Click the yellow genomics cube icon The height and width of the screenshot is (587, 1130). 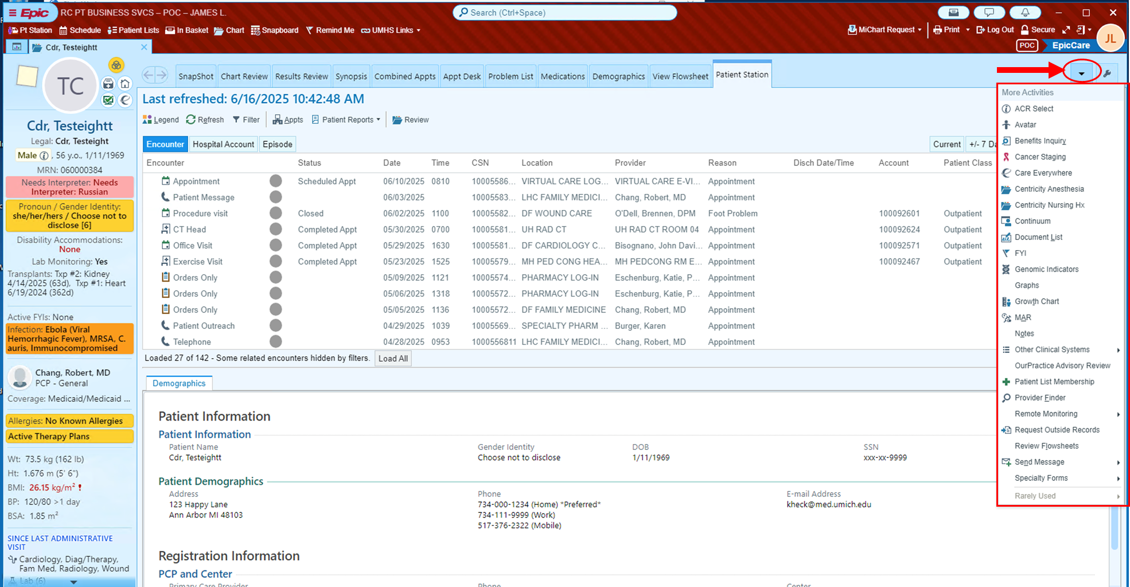click(x=116, y=65)
